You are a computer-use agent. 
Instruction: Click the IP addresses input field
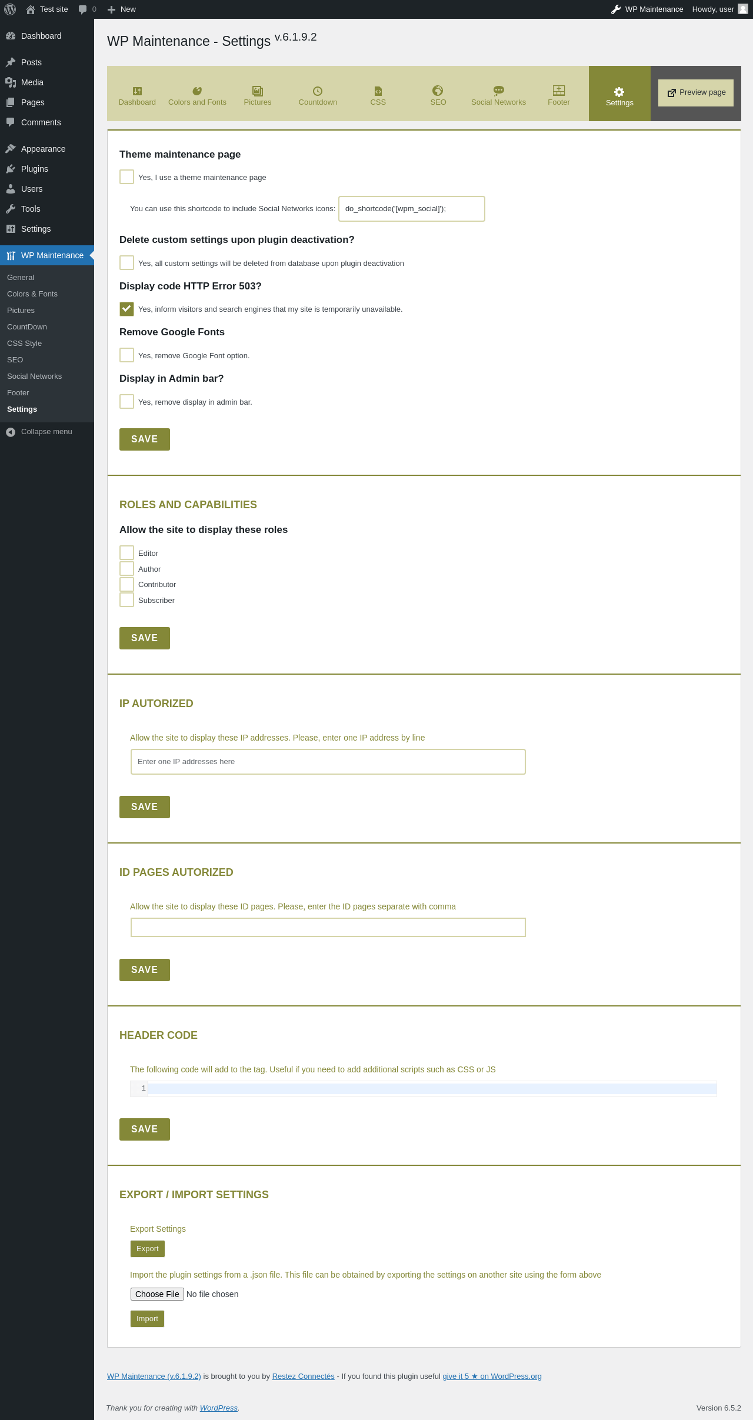pos(328,762)
